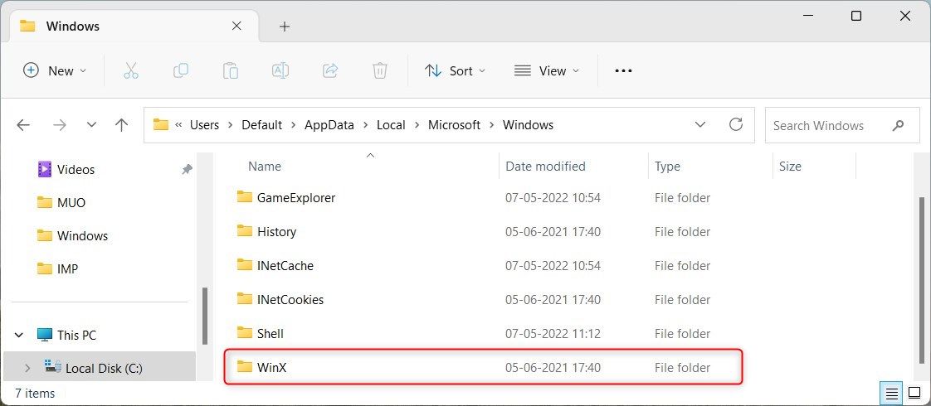Image resolution: width=931 pixels, height=406 pixels.
Task: Open the New item menu
Action: point(55,70)
